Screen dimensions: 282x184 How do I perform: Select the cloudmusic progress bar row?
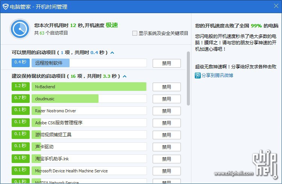pyautogui.click(x=89, y=99)
